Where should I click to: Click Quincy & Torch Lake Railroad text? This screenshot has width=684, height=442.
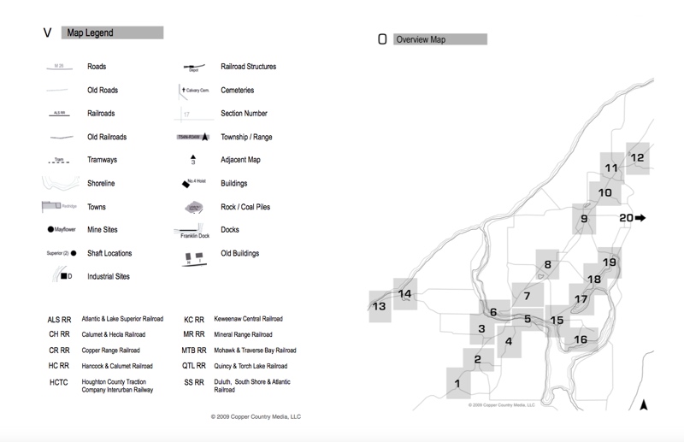pyautogui.click(x=251, y=366)
